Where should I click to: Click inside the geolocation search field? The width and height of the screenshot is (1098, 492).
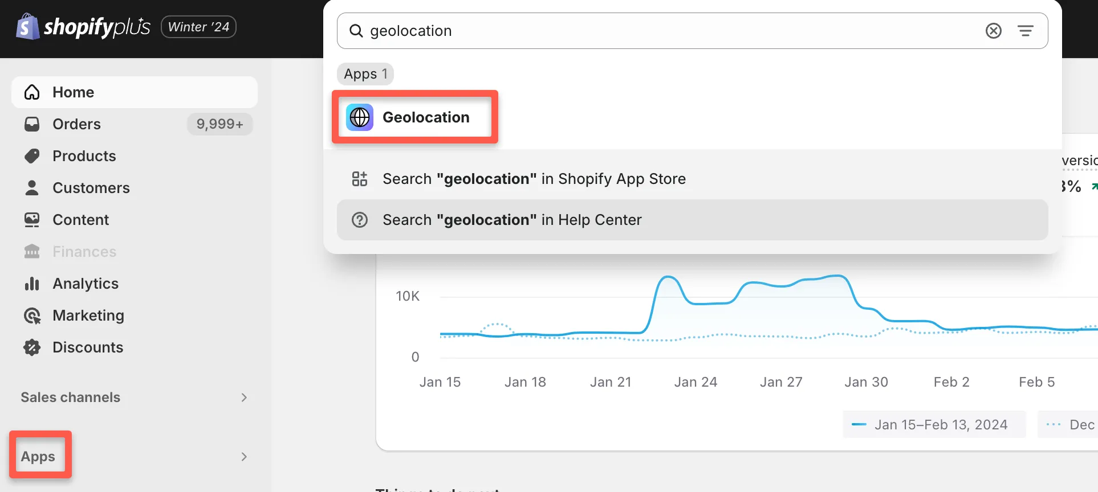[x=570, y=31]
